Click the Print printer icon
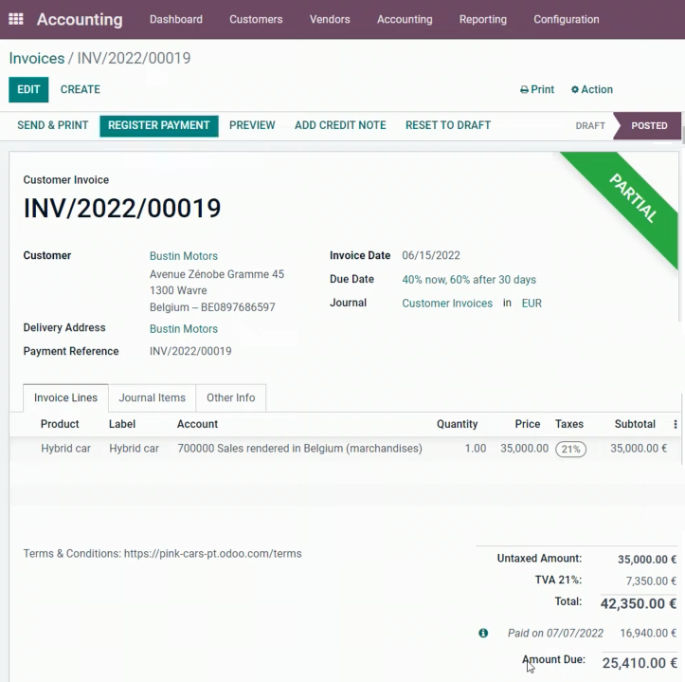Screen dimensions: 685x682 pyautogui.click(x=524, y=90)
